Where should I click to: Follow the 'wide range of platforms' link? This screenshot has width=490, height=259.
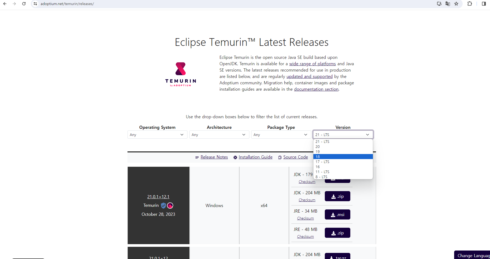click(312, 64)
